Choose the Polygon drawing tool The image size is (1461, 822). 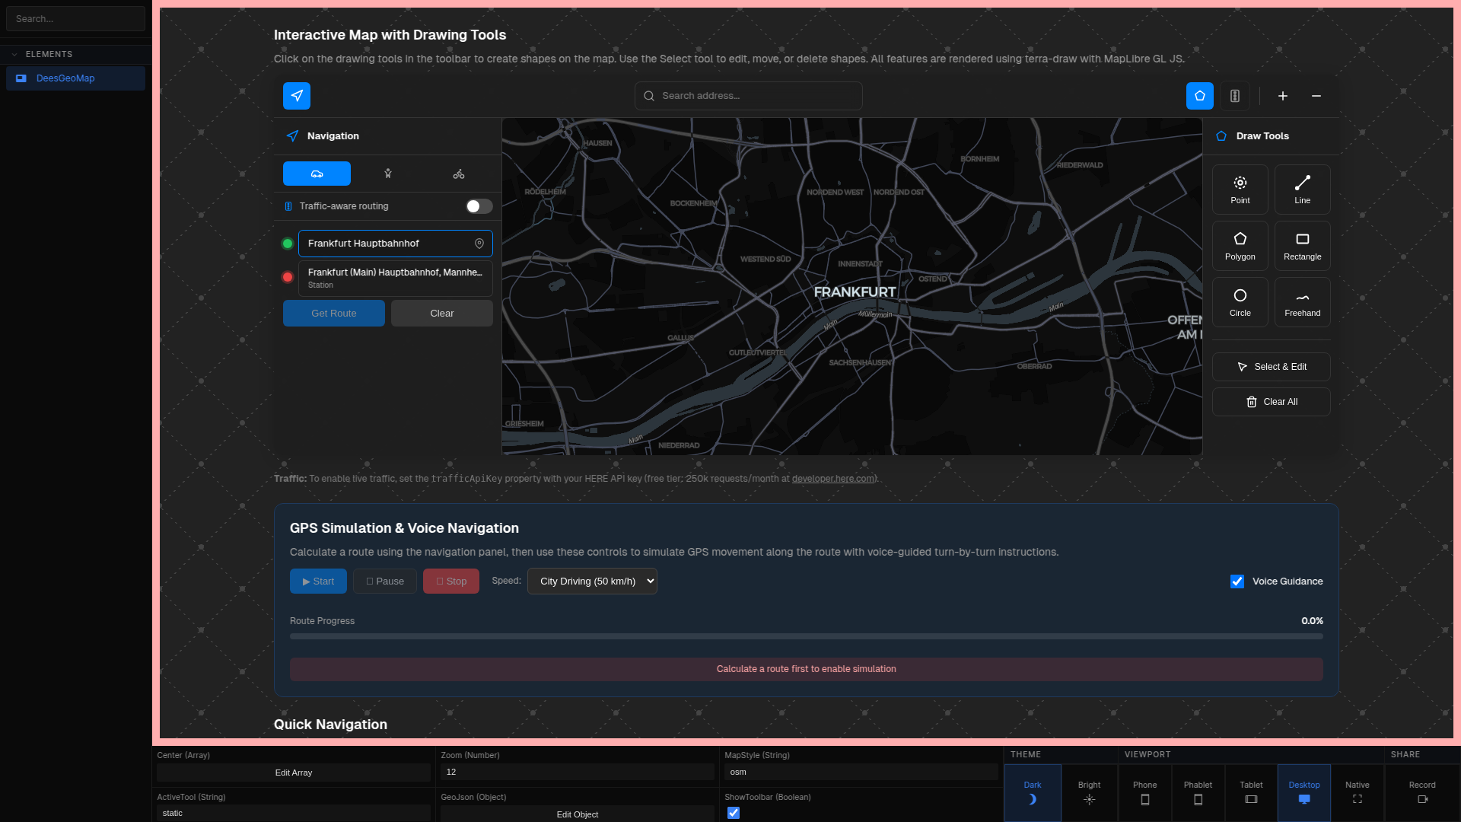[x=1240, y=246]
